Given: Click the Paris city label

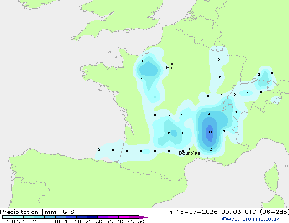Looking at the screenshot, I should (x=172, y=67).
